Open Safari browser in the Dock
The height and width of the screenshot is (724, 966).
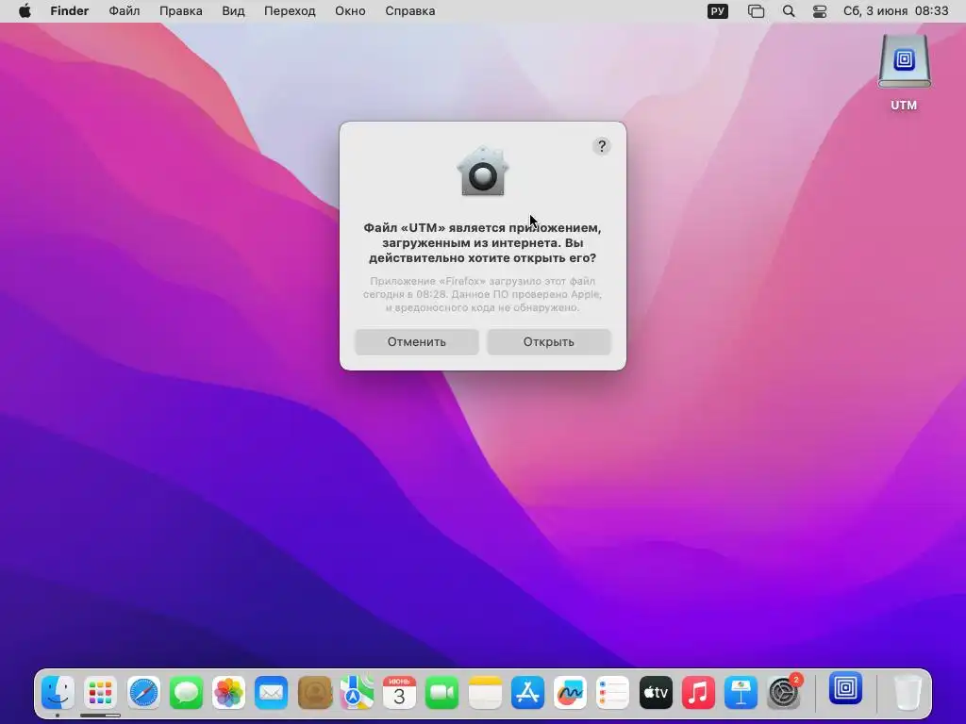(143, 693)
